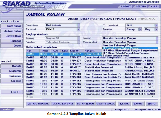The image size is (161, 118).
Task: Open the ABSENSI DOSEN link
Action: [79, 19]
